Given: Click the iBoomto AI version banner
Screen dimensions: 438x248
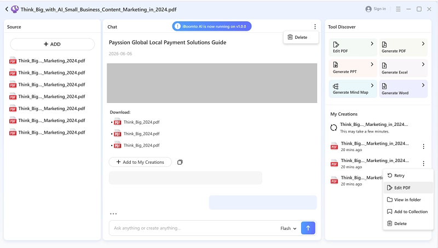Looking at the screenshot, I should 212,26.
